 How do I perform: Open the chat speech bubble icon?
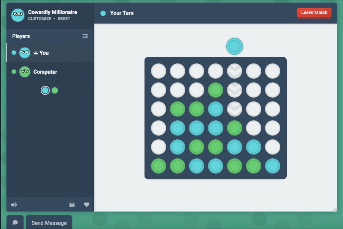click(15, 223)
